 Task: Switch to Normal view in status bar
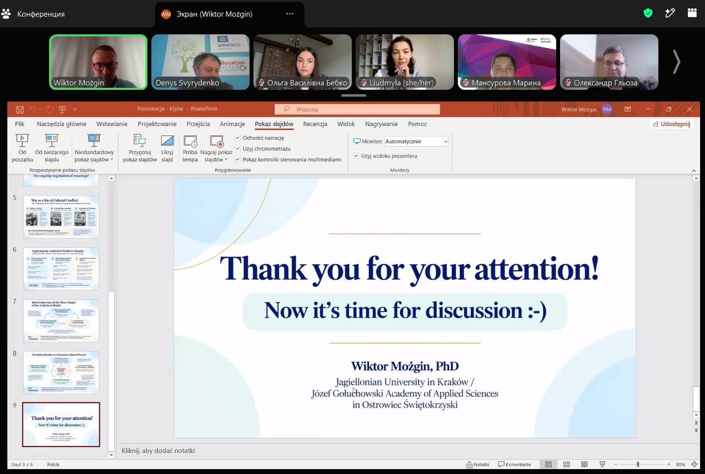[x=549, y=465]
